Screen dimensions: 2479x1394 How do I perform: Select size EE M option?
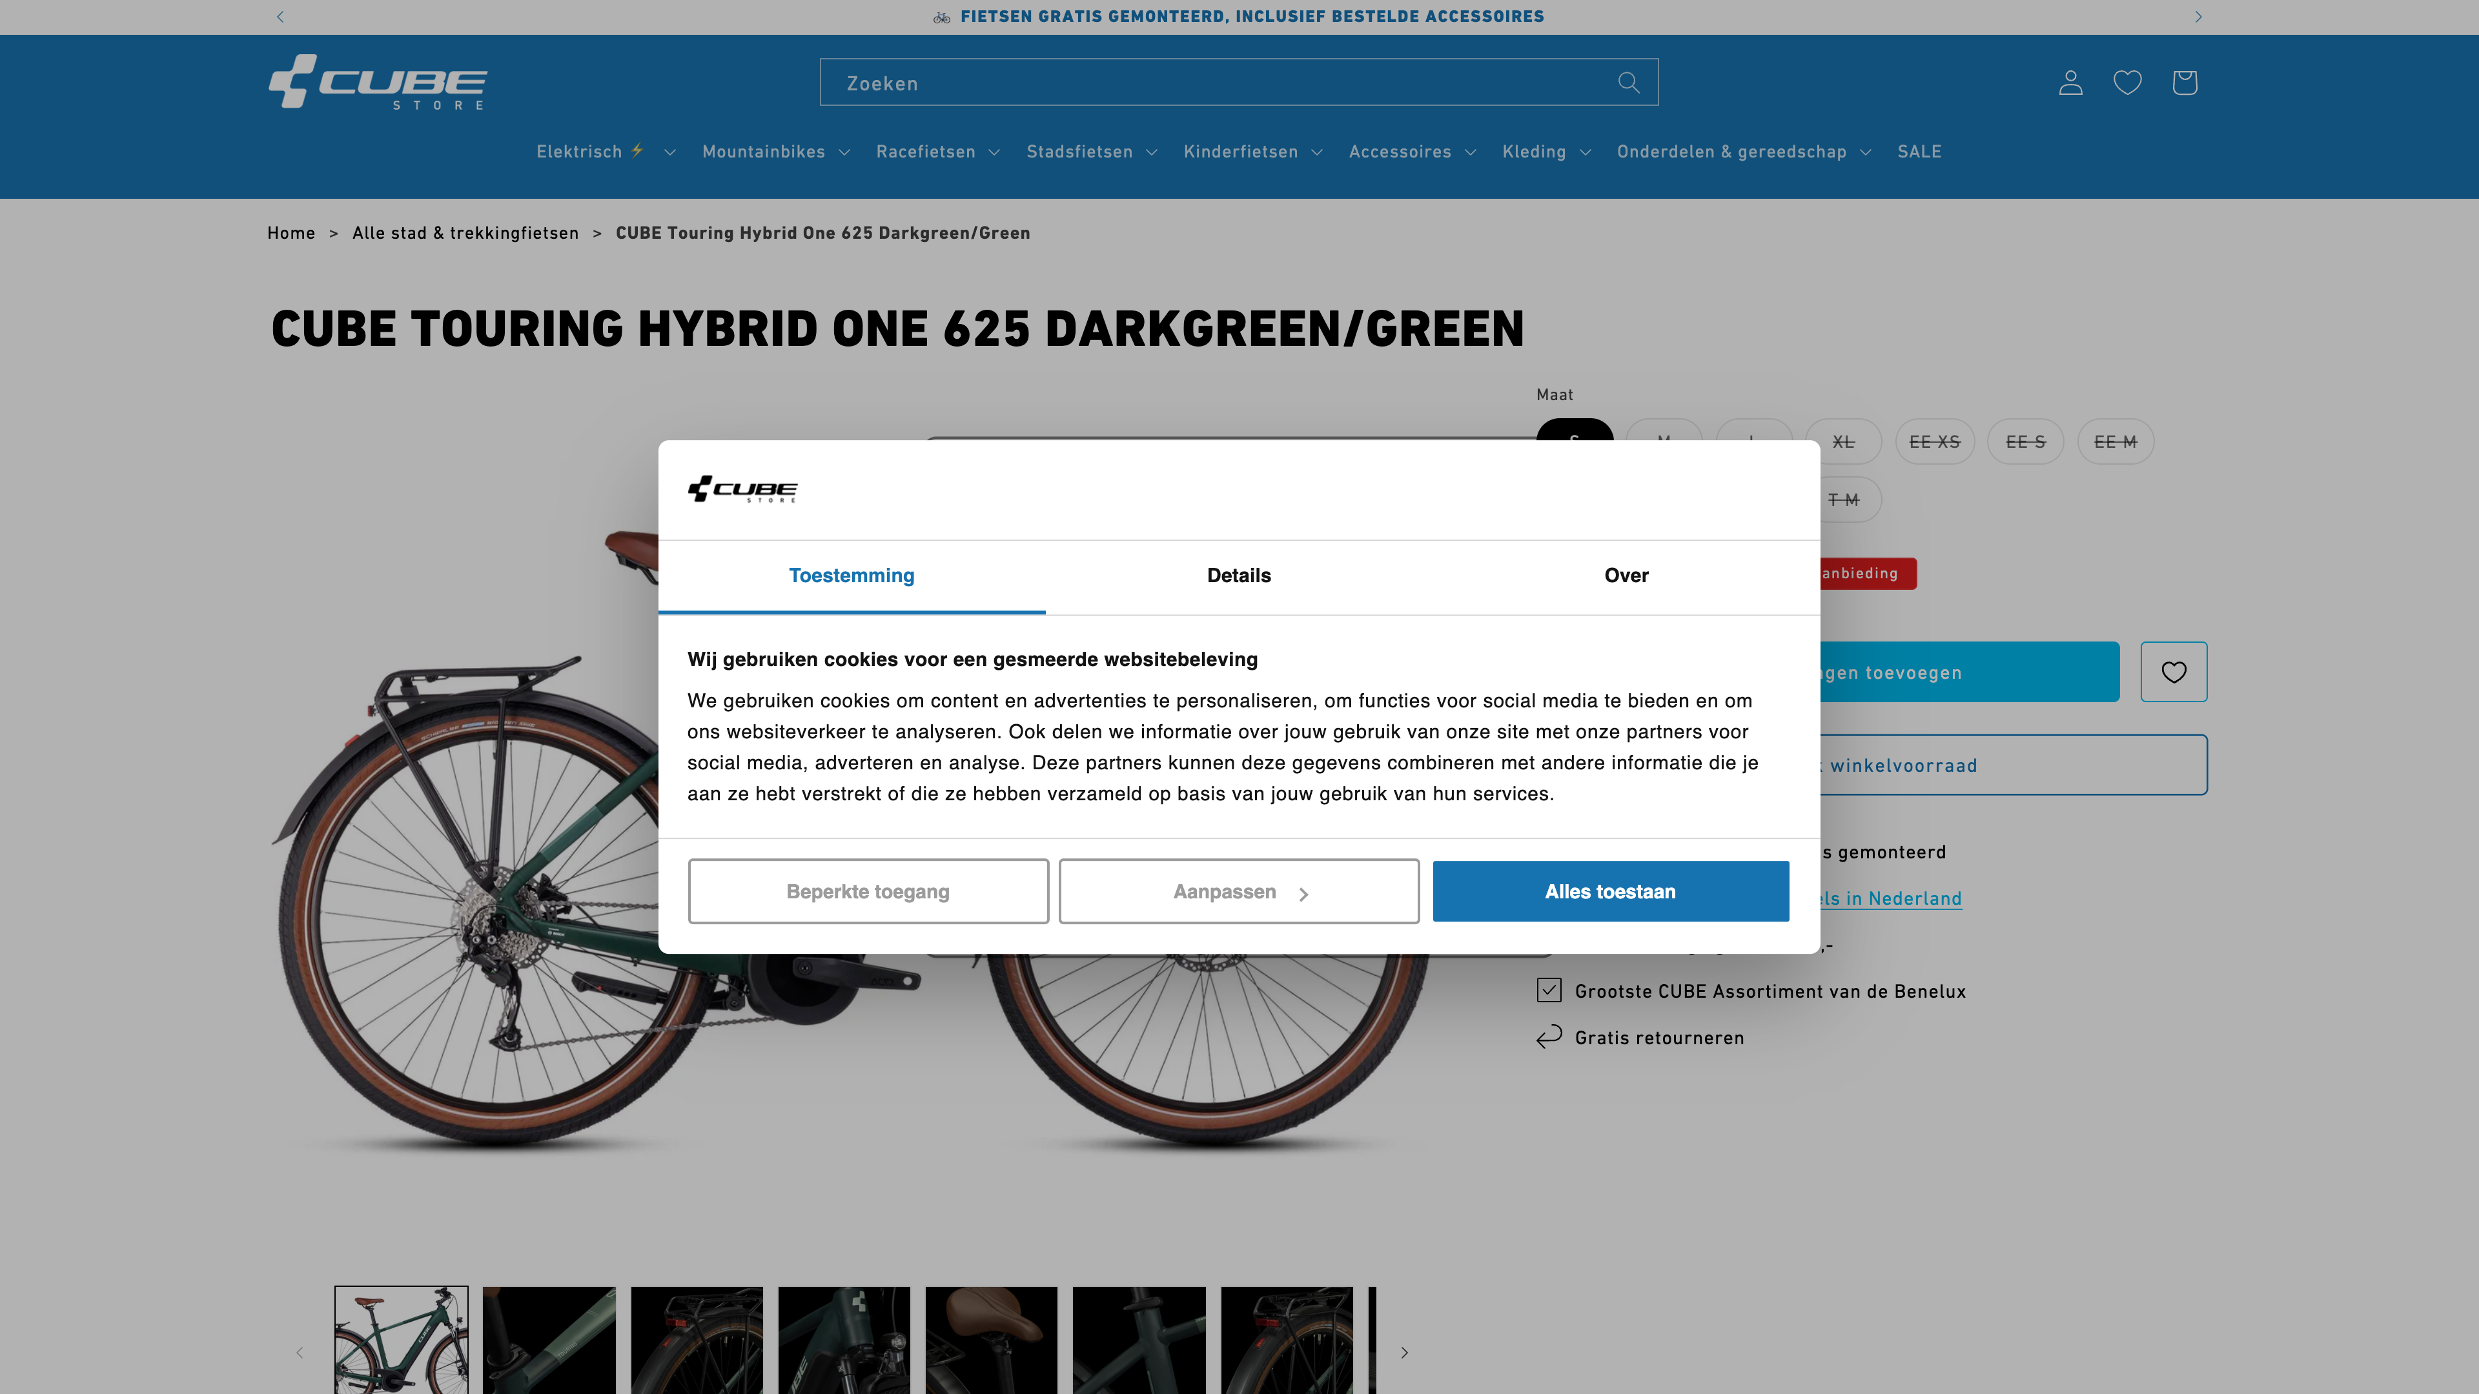click(x=2116, y=441)
